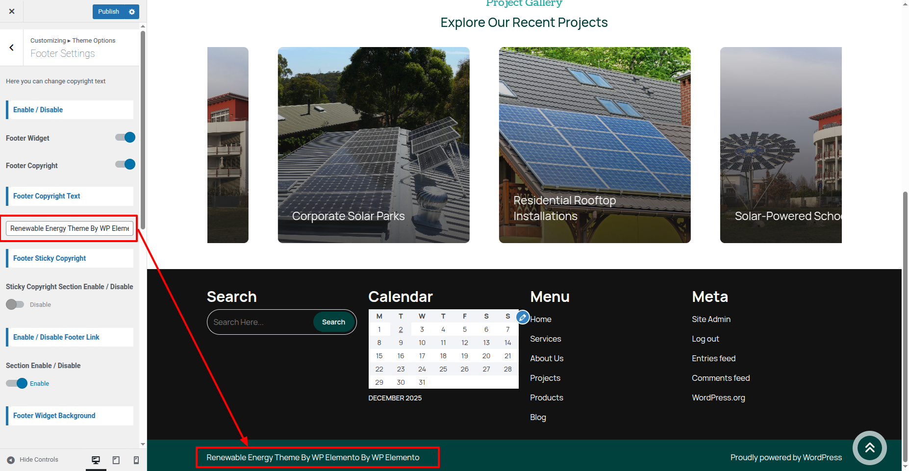The image size is (909, 471).
Task: Select day 2 in the calendar
Action: (401, 329)
